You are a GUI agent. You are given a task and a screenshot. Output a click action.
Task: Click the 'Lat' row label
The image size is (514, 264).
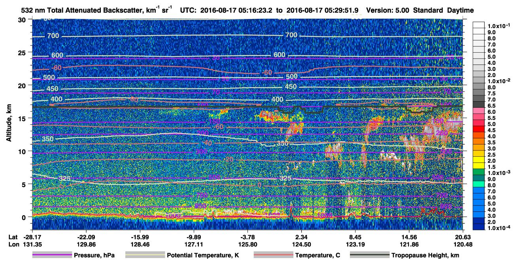pyautogui.click(x=13, y=237)
